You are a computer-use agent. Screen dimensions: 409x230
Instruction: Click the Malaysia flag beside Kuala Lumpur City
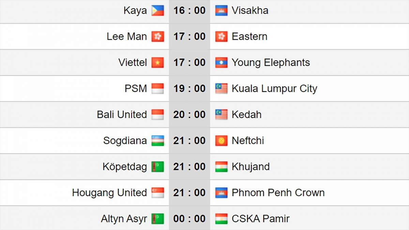[x=221, y=89]
